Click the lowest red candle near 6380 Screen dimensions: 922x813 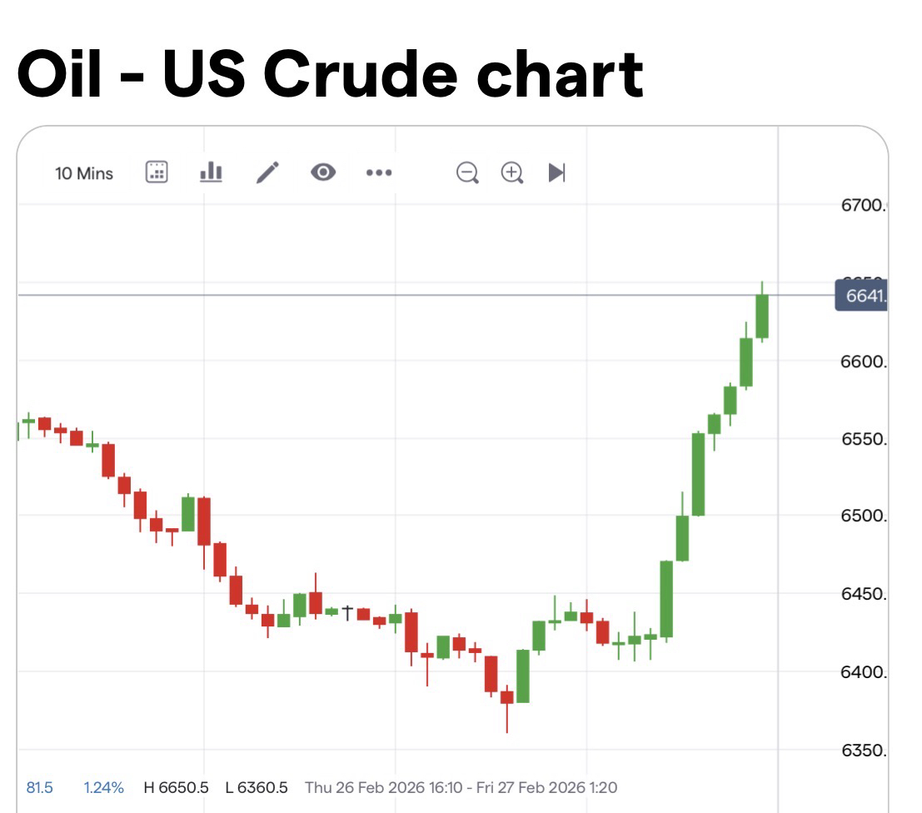pos(507,697)
